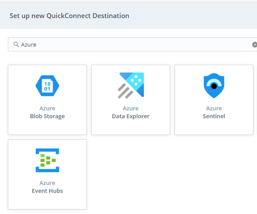
Task: Select the Blob Storage destination label
Action: tap(47, 116)
